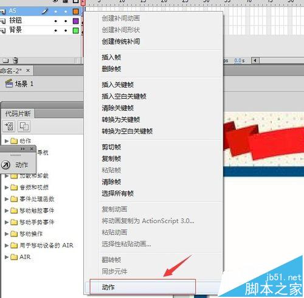Click the new folder icon below layers
The height and width of the screenshot is (298, 304).
[5, 60]
